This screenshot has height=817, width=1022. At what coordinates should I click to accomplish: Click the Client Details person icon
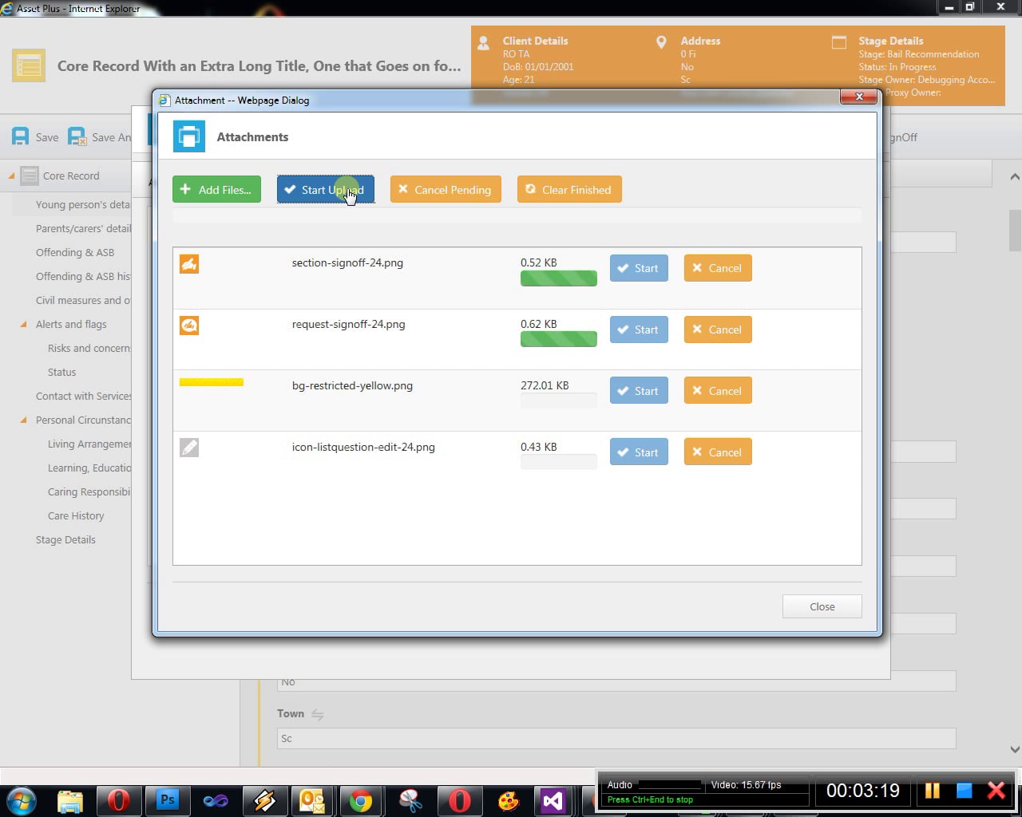coord(483,43)
